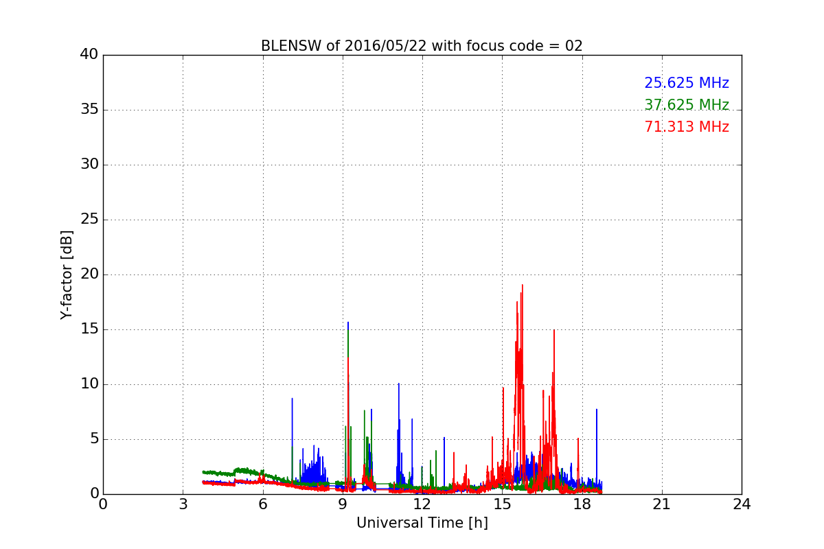Select the green '37.625 MHz' legend label

(x=687, y=105)
